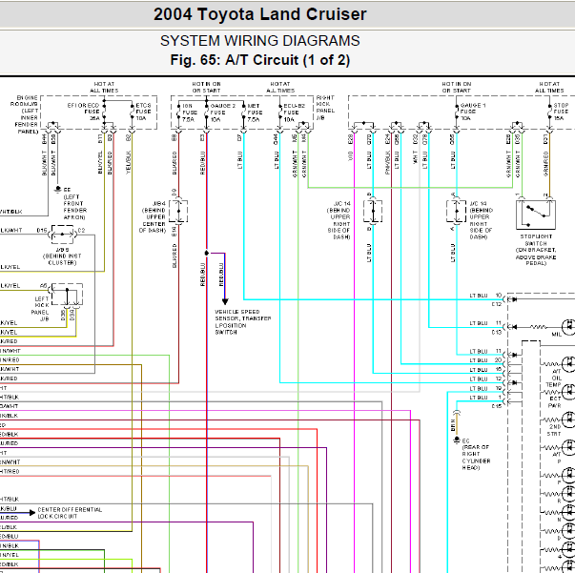This screenshot has width=575, height=573.
Task: Click the arrow pointing to Vehicle Speed Sensor
Action: pos(225,301)
